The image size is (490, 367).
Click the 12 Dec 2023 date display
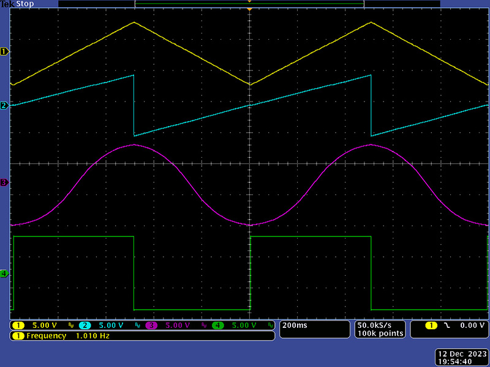461,354
